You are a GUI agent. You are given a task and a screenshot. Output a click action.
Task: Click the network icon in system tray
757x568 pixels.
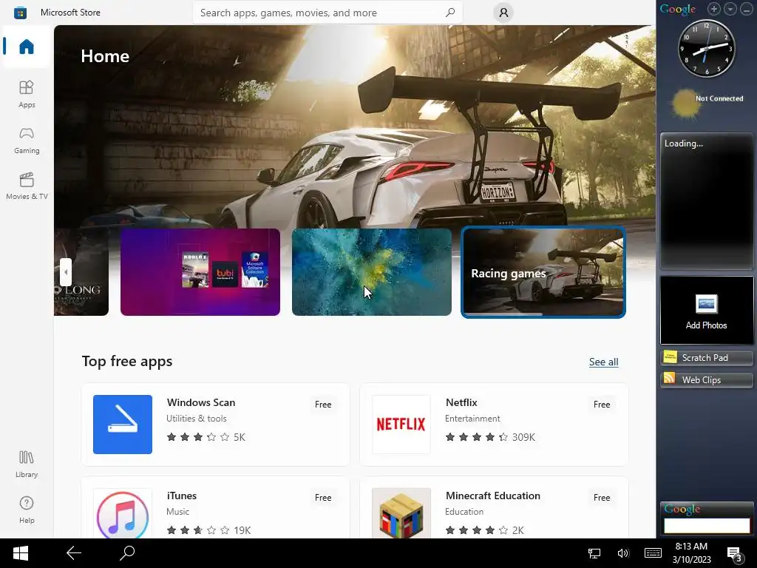(594, 553)
